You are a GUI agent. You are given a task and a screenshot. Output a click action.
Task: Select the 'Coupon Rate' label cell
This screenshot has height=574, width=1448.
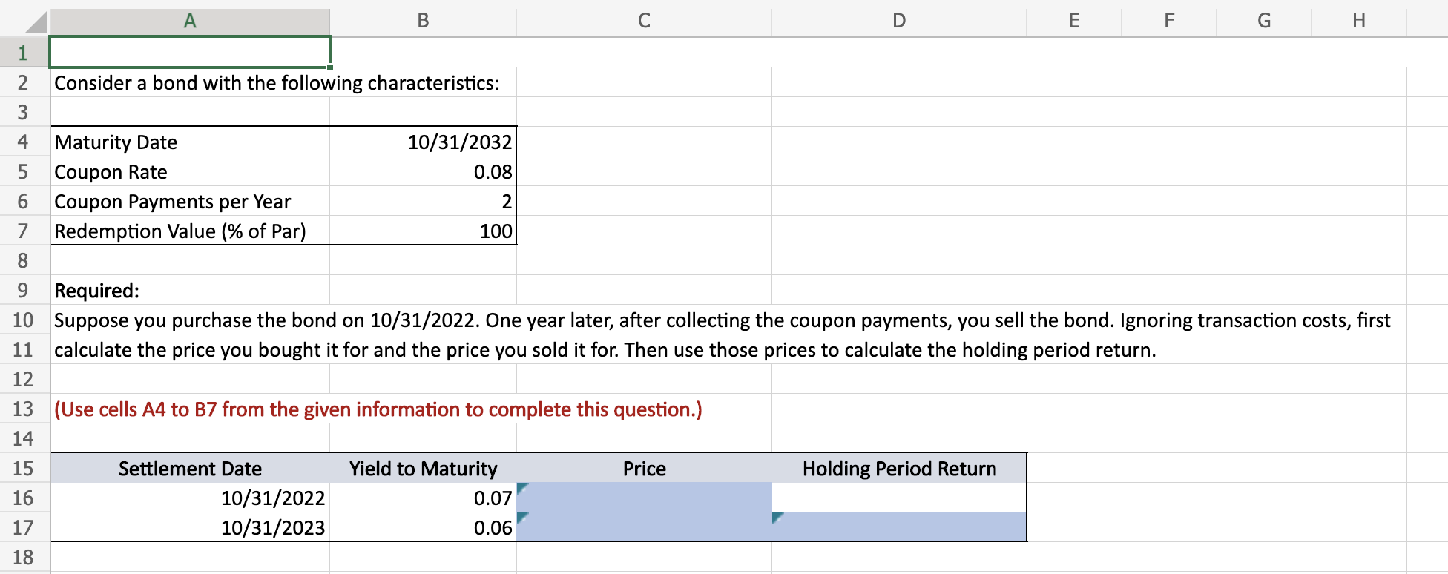click(190, 171)
